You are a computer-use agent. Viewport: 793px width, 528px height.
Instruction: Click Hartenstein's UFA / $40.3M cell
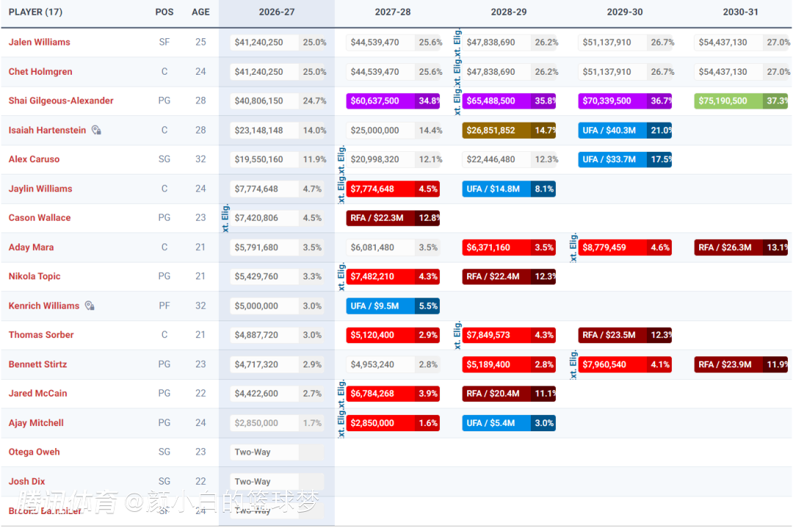click(x=625, y=131)
